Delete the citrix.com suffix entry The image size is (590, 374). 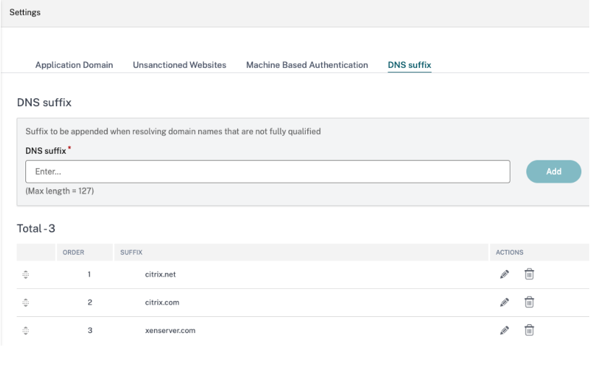[x=529, y=303]
